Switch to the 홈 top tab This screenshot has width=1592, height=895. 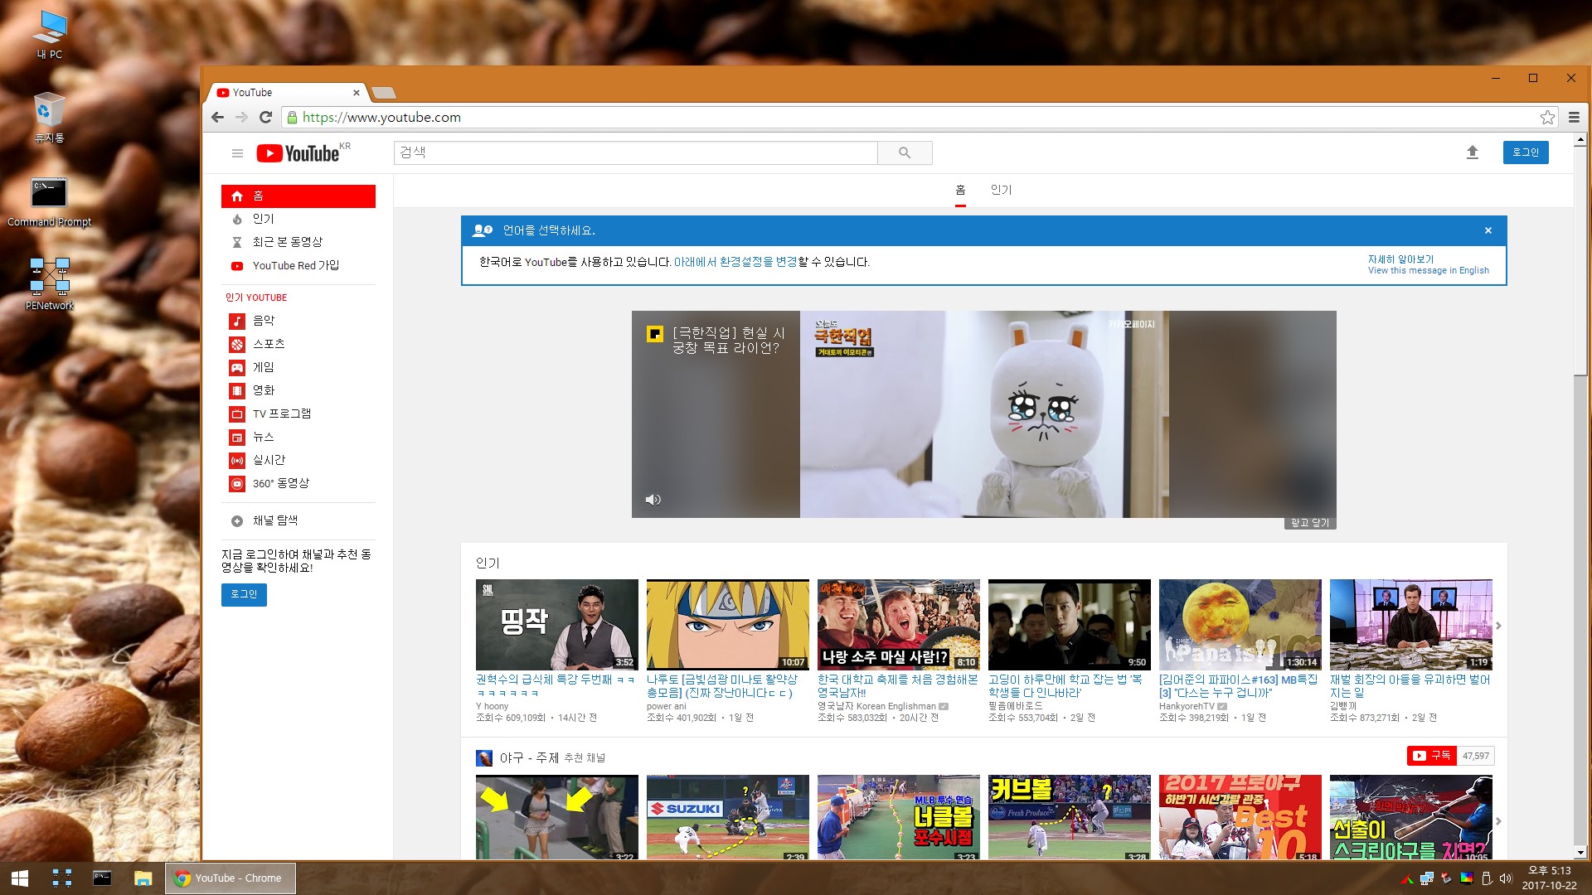(x=960, y=190)
